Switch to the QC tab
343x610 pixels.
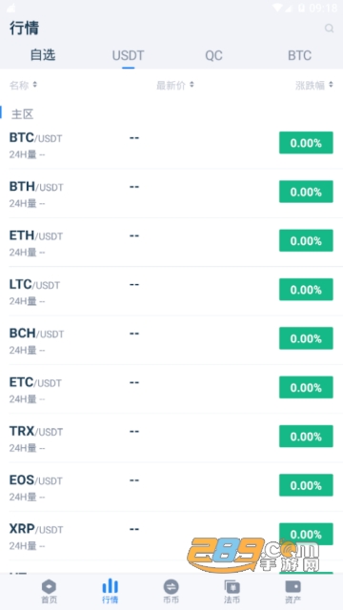[x=213, y=55]
